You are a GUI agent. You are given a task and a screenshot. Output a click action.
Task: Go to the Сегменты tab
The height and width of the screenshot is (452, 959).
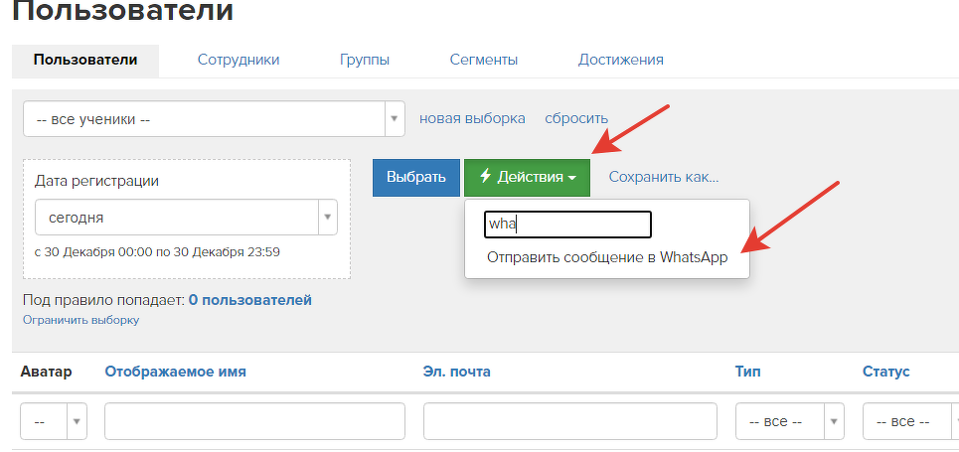[483, 60]
